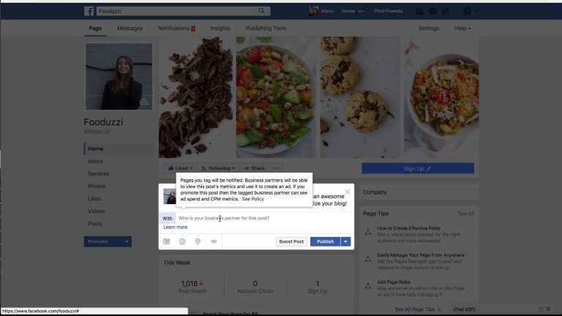
Task: Open the Add Page Roles tip
Action: (394, 282)
